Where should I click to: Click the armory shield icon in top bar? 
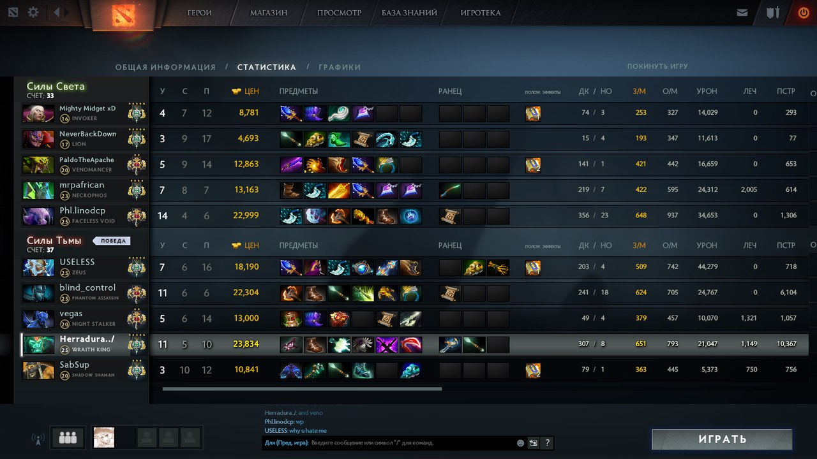tap(773, 12)
